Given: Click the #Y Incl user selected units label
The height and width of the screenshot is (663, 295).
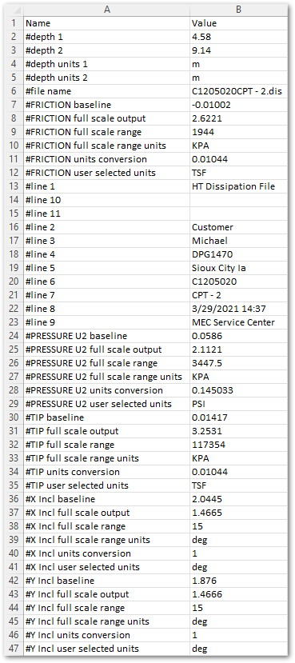Looking at the screenshot, I should tap(82, 649).
